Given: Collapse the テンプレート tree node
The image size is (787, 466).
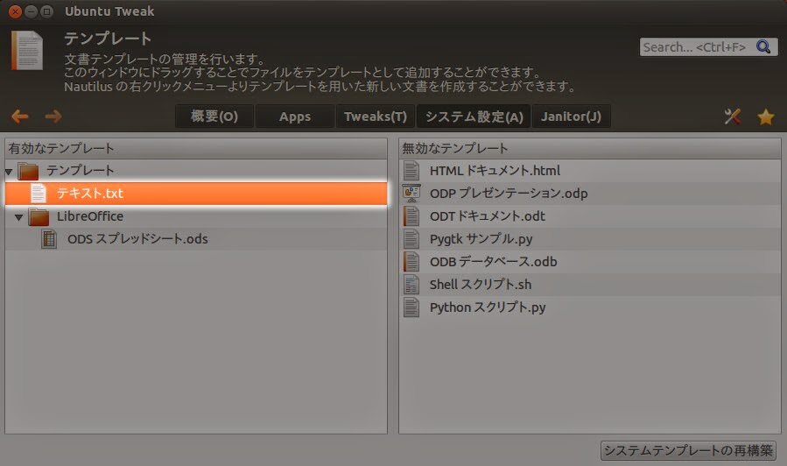Looking at the screenshot, I should [x=9, y=172].
